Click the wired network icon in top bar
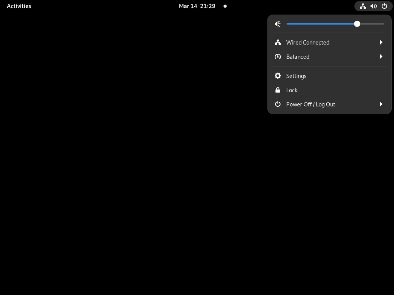The height and width of the screenshot is (295, 394). (362, 6)
